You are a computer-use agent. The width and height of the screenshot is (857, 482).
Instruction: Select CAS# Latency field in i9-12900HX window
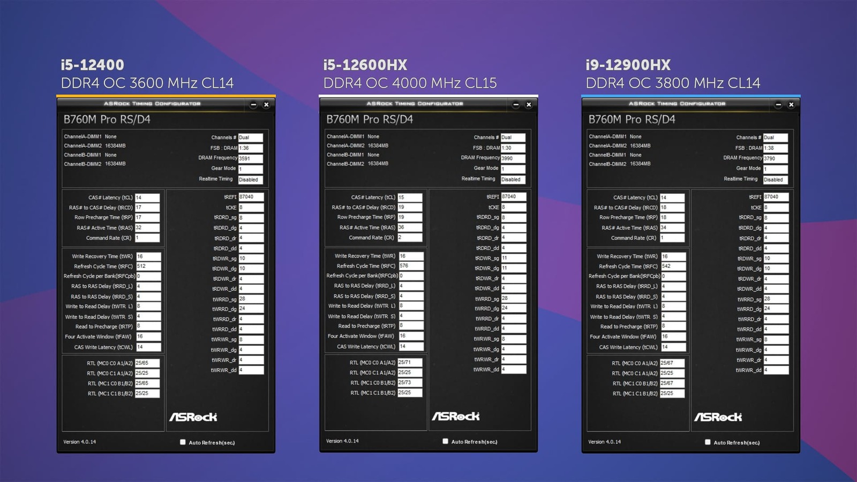coord(672,198)
